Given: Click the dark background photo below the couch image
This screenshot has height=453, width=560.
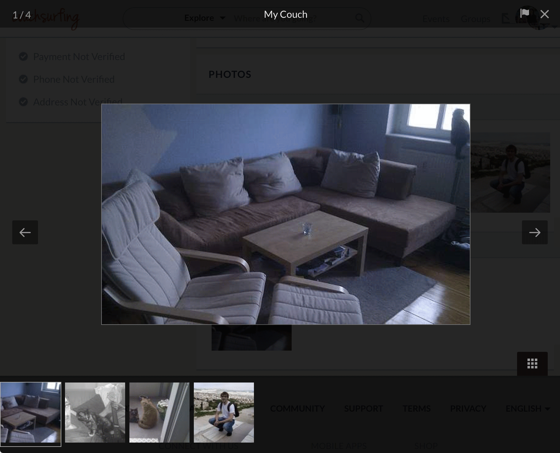Looking at the screenshot, I should tap(251, 337).
